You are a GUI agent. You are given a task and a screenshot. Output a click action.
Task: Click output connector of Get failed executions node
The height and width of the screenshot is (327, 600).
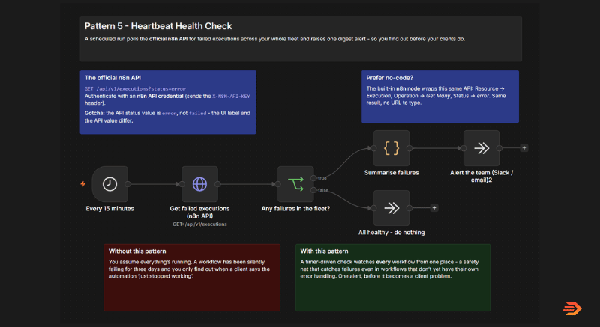tap(217, 184)
